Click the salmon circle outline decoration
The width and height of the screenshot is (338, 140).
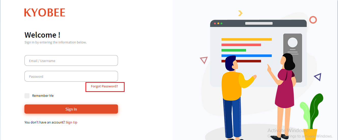point(313,20)
